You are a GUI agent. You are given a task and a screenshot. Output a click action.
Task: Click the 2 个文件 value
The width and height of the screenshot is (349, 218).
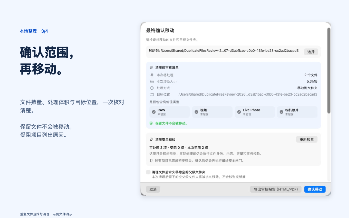[311, 75]
